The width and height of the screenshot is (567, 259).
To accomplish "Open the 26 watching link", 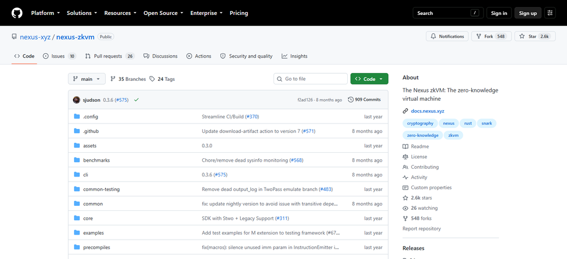I will [420, 208].
